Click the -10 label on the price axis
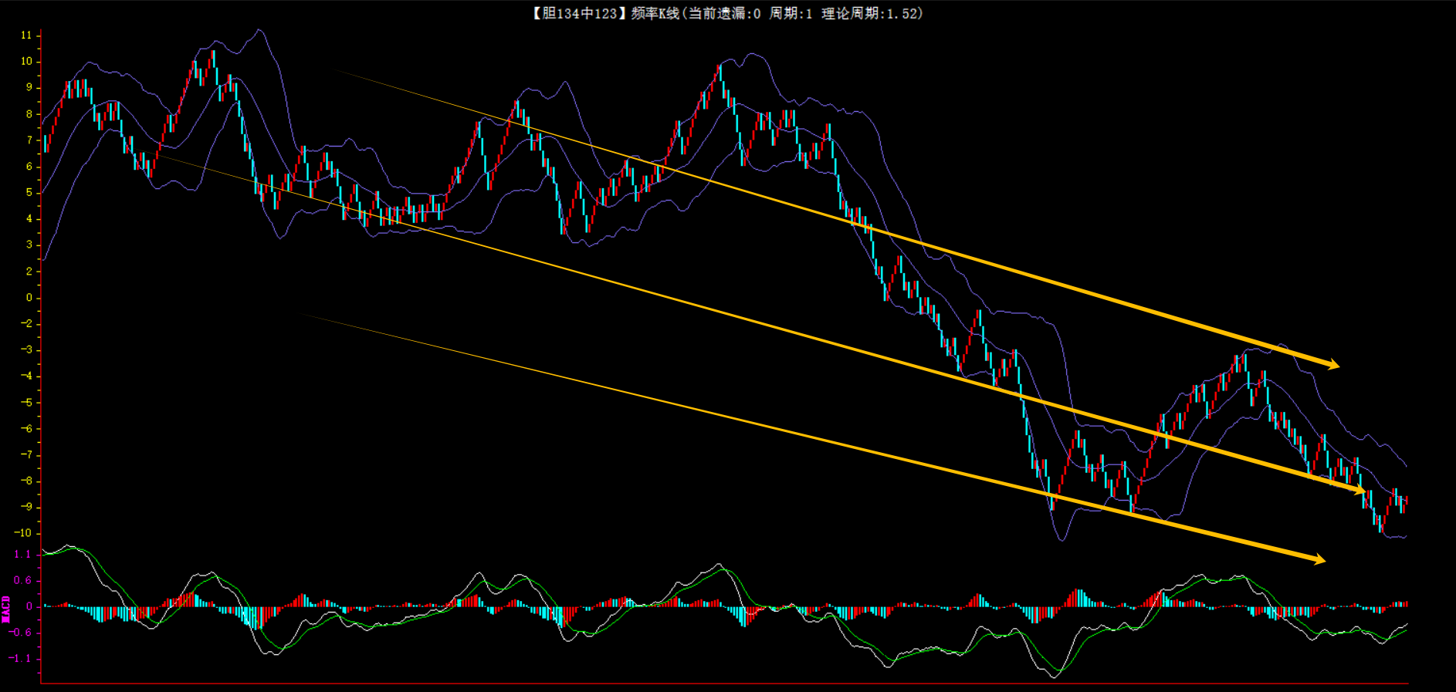1456x692 pixels. point(23,533)
